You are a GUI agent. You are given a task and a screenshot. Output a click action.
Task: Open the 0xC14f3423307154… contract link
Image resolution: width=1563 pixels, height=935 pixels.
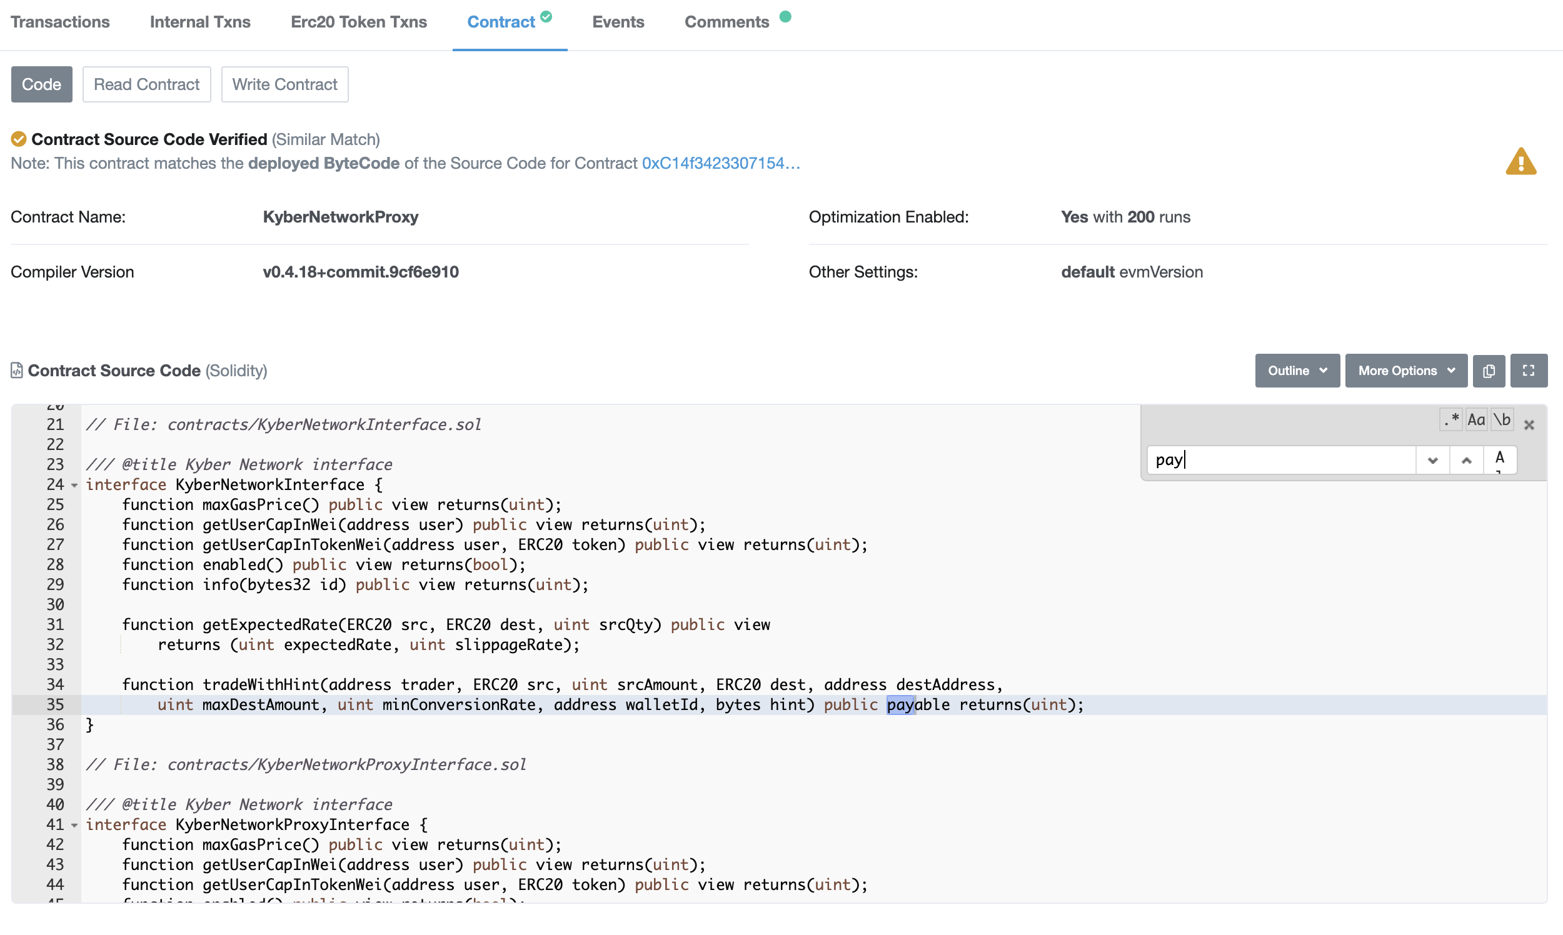click(720, 163)
